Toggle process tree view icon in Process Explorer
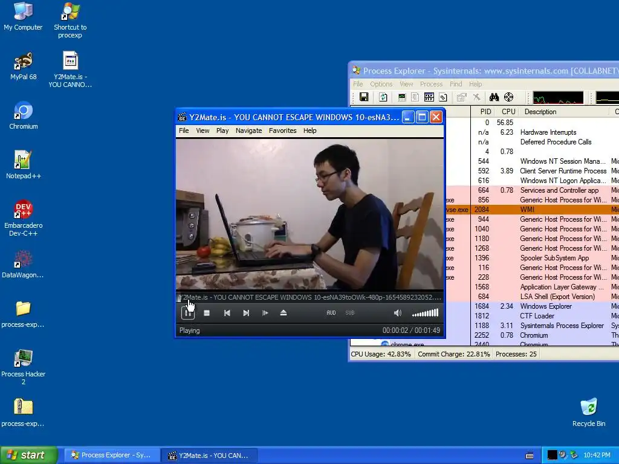Image resolution: width=619 pixels, height=464 pixels. tap(415, 97)
